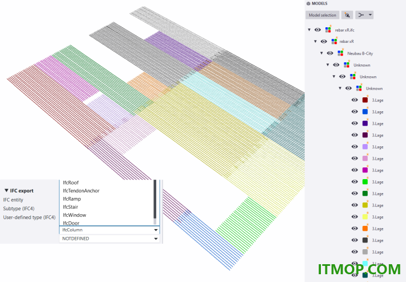
Task: Click the dark green 3.Lage color swatch
Action: [x=365, y=194]
